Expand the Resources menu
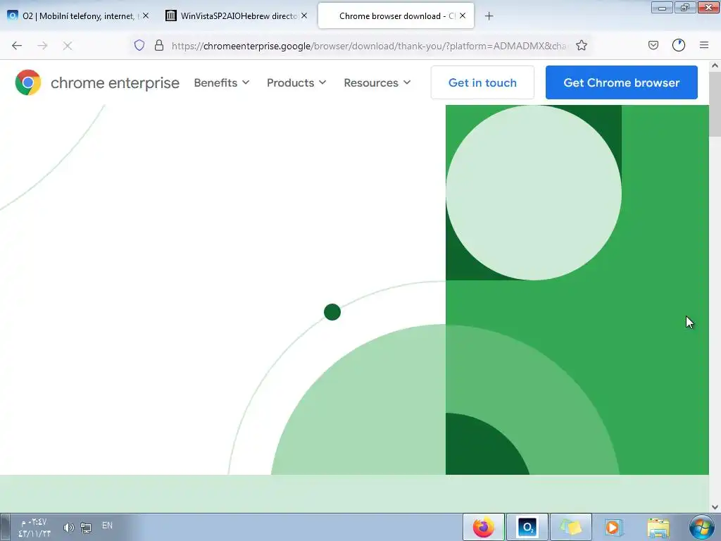The image size is (721, 541). point(377,83)
